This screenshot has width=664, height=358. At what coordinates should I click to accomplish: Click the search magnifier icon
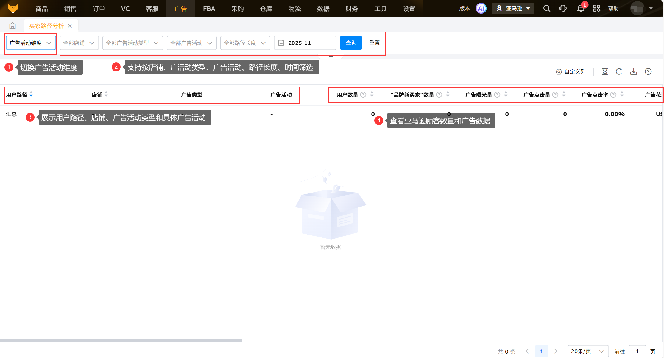coord(546,9)
